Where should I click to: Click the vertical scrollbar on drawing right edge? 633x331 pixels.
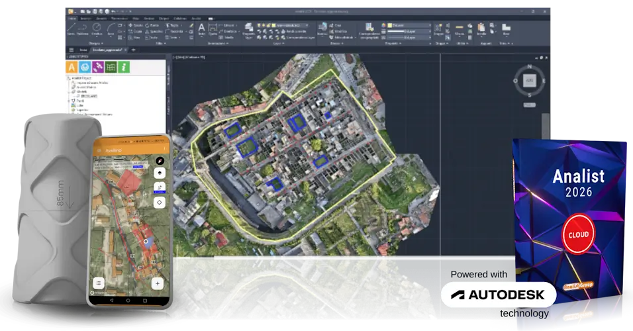point(546,126)
